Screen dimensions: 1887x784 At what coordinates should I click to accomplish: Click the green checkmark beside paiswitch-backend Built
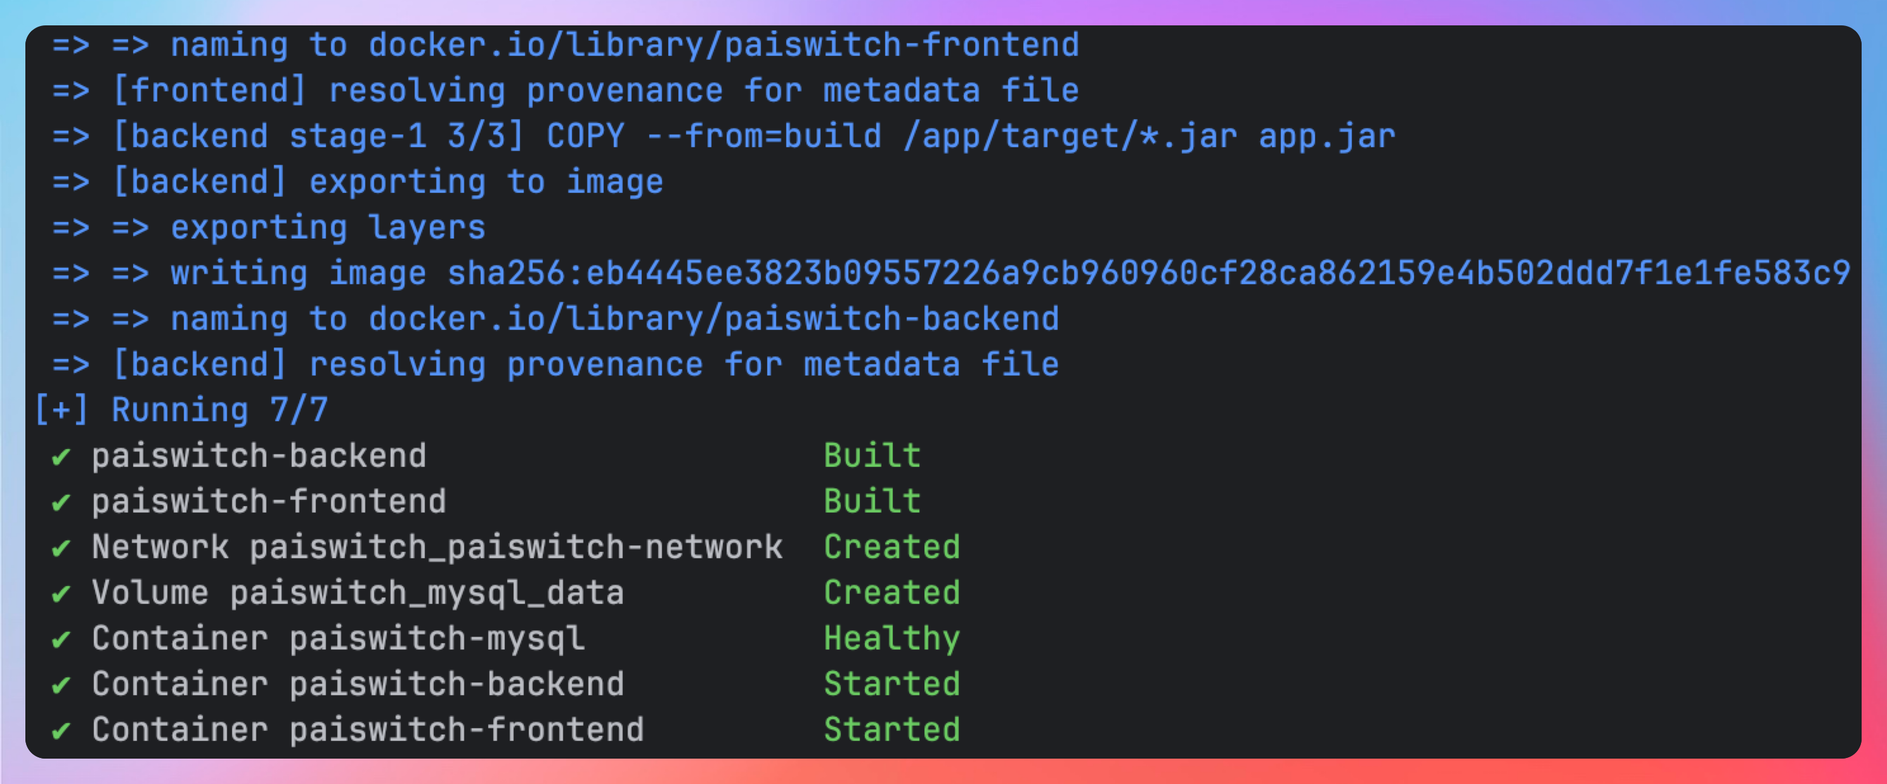tap(62, 457)
